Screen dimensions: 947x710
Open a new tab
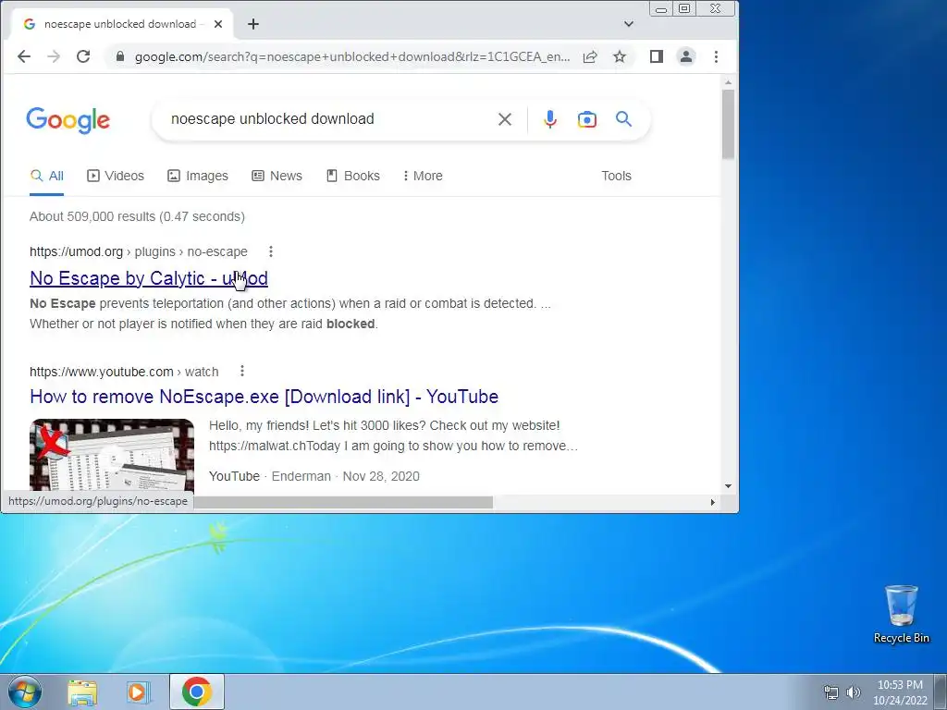pyautogui.click(x=253, y=24)
